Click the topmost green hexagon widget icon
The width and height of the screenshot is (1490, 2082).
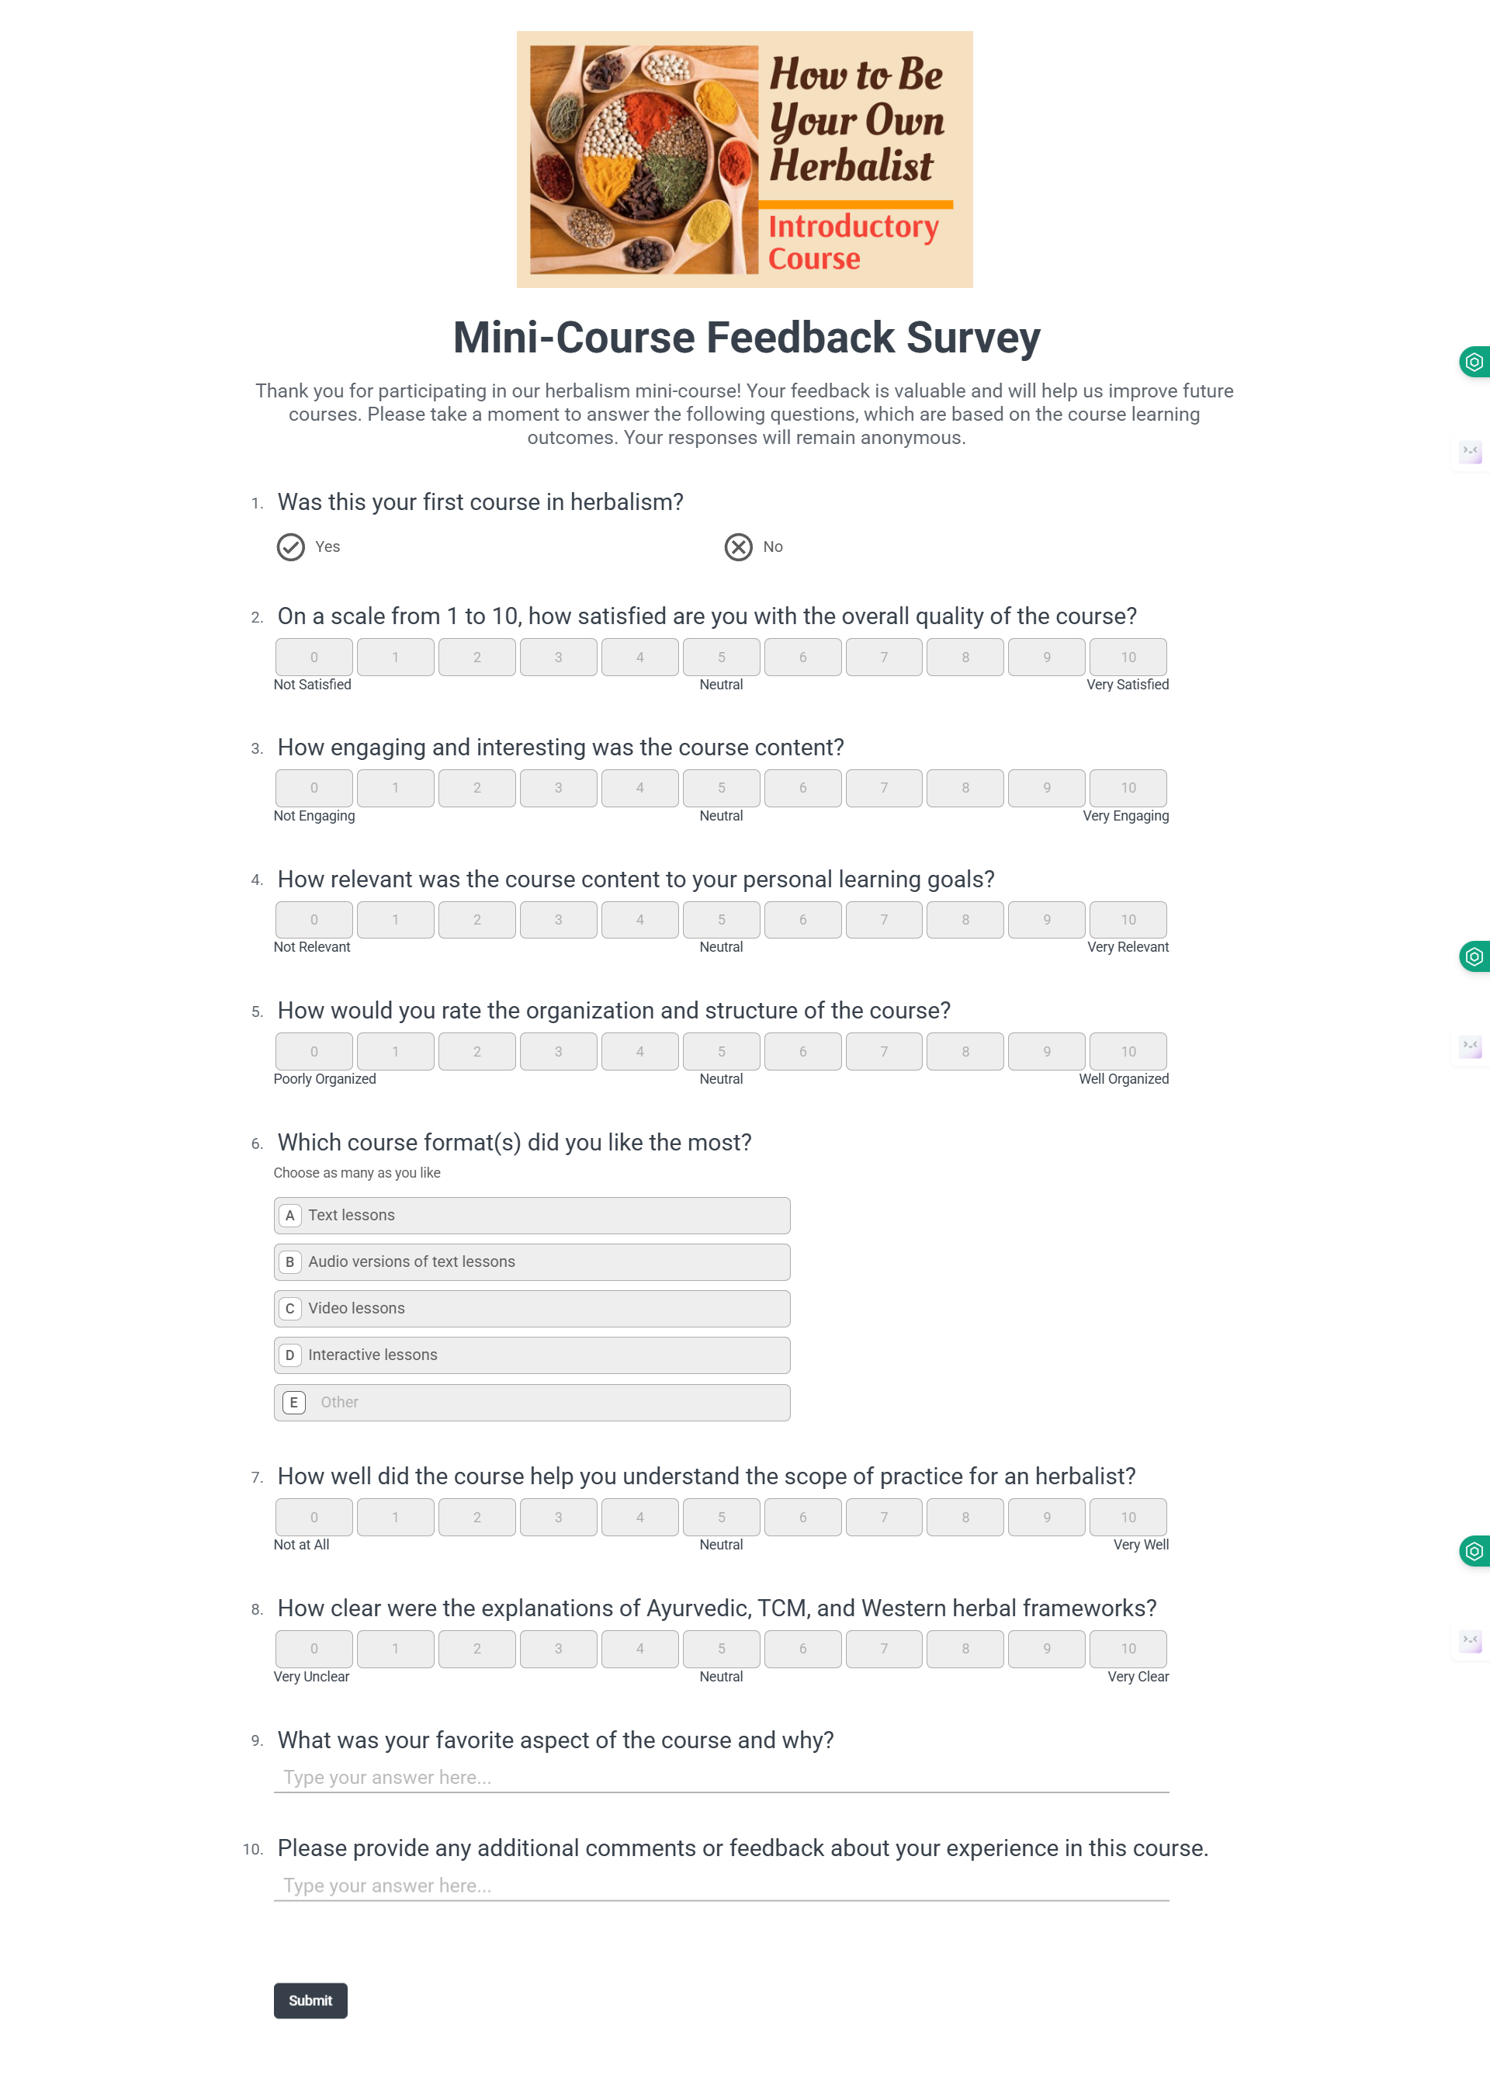(1474, 362)
